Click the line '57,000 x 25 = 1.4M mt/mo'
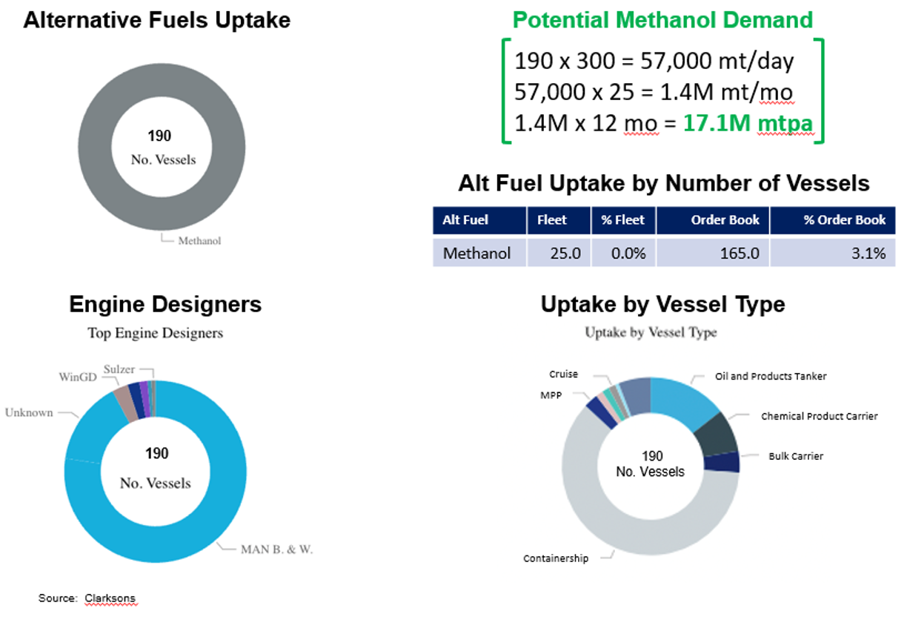This screenshot has height=617, width=907. (x=654, y=93)
